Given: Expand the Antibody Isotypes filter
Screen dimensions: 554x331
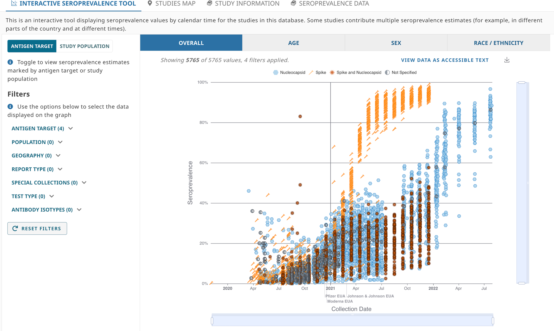Looking at the screenshot, I should pos(46,210).
